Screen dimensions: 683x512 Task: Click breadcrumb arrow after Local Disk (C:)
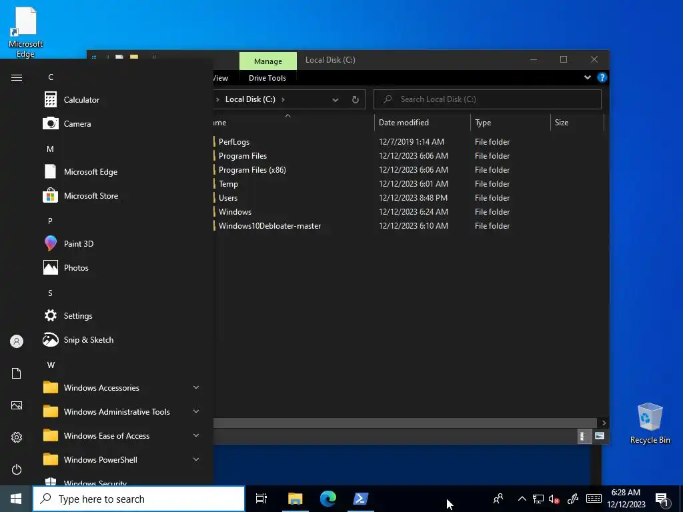(283, 99)
